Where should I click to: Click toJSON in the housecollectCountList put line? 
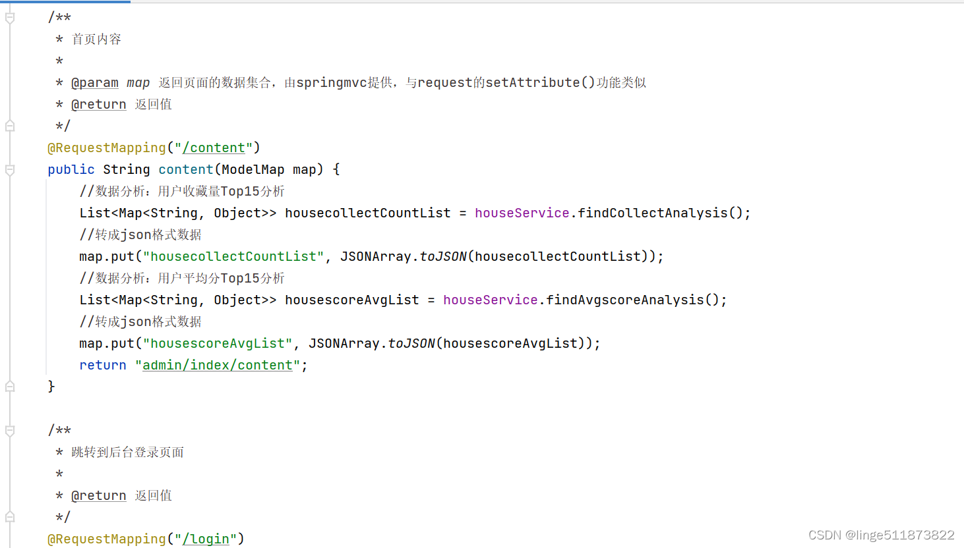point(443,257)
